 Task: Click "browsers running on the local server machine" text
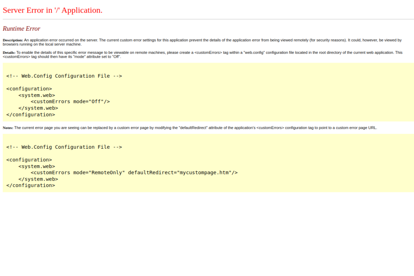point(42,44)
